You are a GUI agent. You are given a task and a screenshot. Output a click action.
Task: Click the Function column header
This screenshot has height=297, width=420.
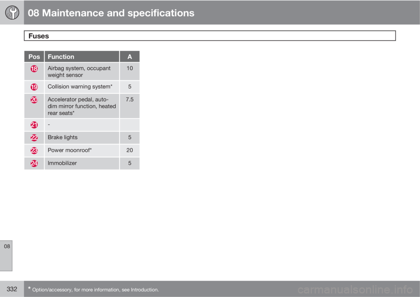pos(82,57)
